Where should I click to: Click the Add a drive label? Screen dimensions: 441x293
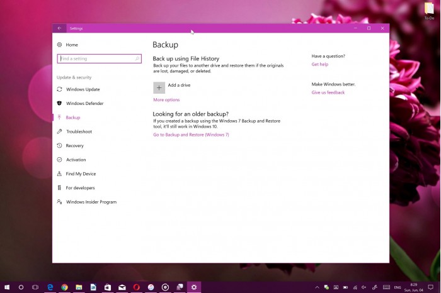coord(179,85)
